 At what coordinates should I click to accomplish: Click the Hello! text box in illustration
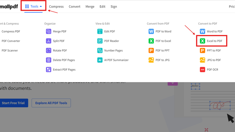pyautogui.click(x=195, y=86)
